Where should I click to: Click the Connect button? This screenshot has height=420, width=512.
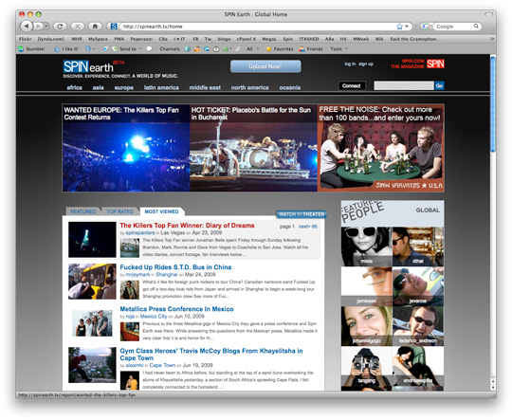352,86
